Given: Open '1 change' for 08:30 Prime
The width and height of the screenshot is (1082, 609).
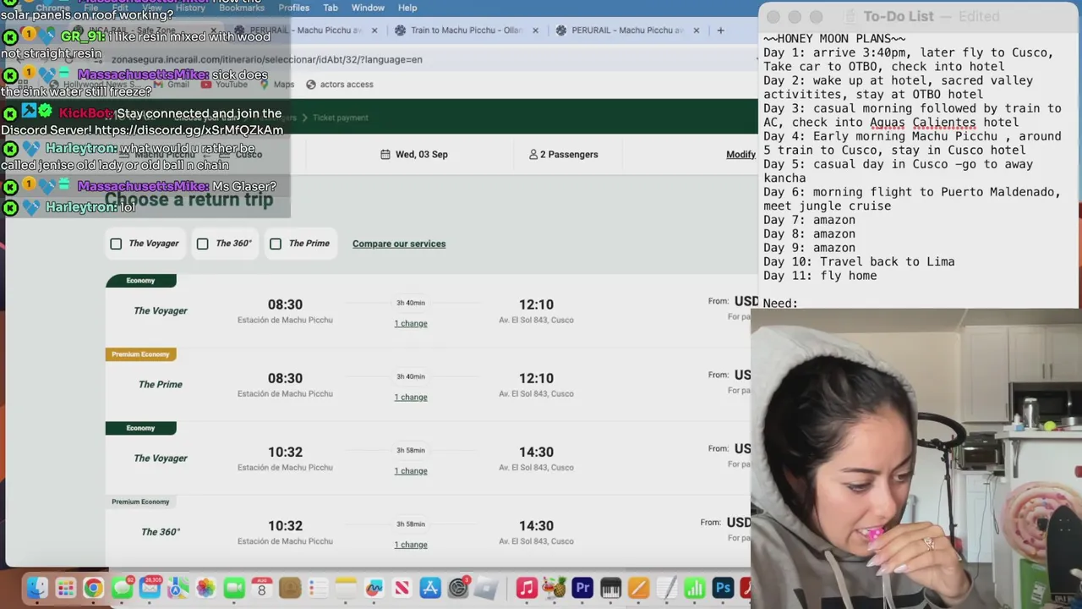Looking at the screenshot, I should click(x=411, y=397).
